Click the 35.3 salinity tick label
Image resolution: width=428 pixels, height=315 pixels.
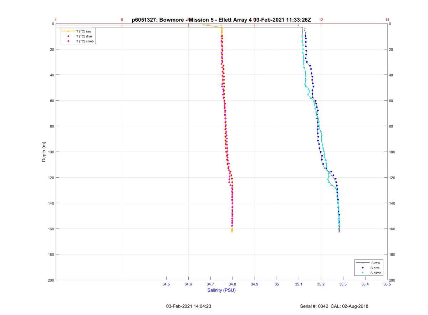(343, 284)
